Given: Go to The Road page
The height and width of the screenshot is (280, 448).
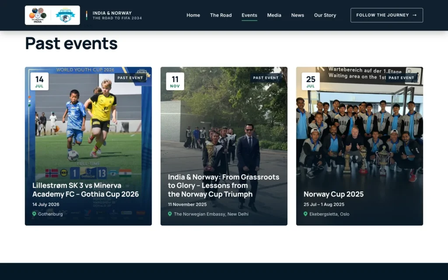Looking at the screenshot, I should click(x=221, y=15).
